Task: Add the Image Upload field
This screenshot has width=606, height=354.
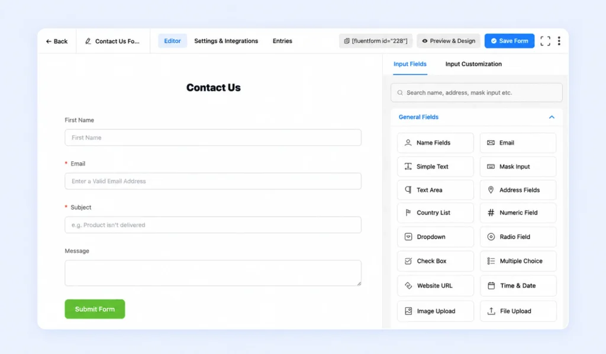Action: coord(435,311)
